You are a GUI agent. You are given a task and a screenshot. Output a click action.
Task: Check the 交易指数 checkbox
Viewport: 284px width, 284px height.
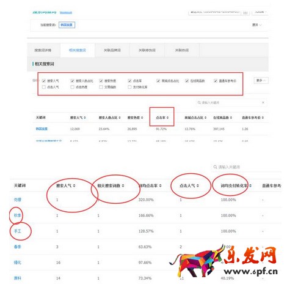(x=101, y=87)
